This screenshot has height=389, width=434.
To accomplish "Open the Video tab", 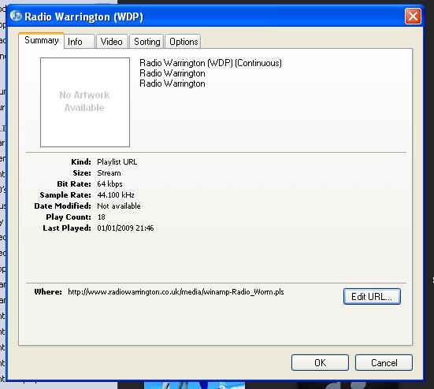I will click(x=112, y=42).
